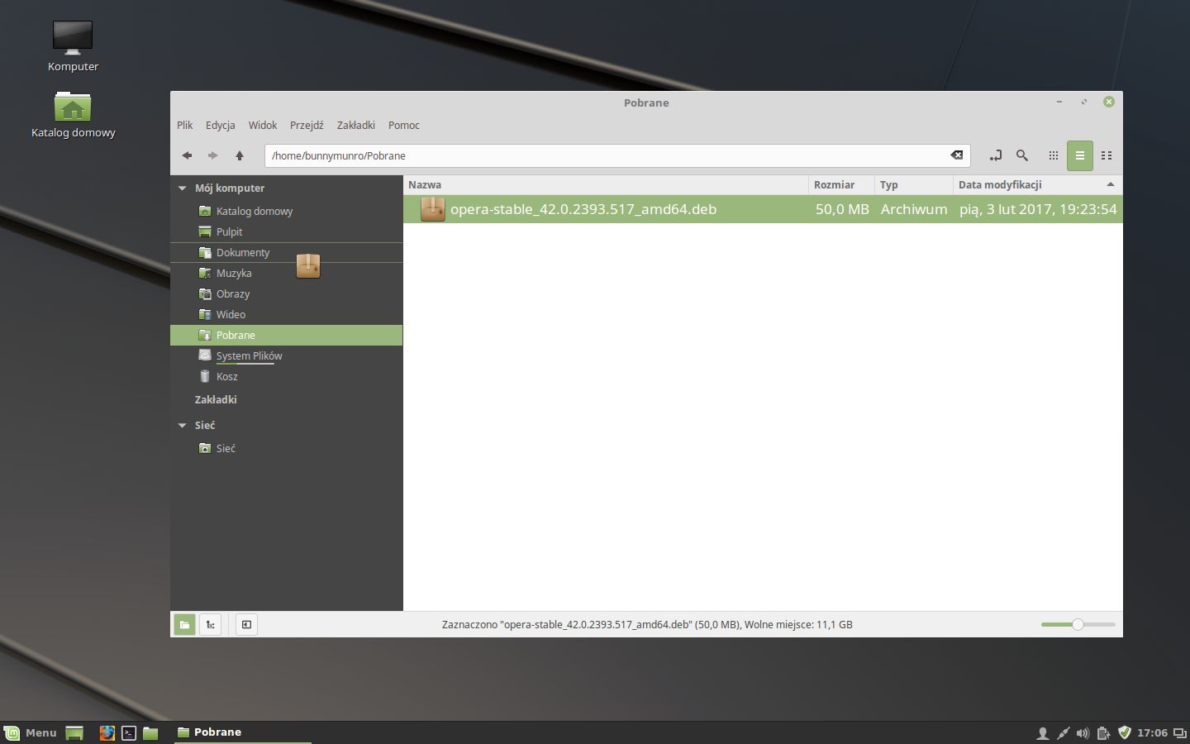Open the Widok menu
Screen dimensions: 1190x744
263,126
